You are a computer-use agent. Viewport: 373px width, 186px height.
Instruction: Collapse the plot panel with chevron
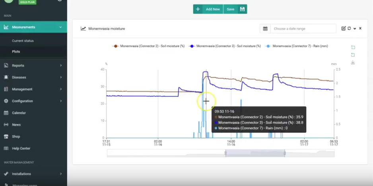point(355,29)
